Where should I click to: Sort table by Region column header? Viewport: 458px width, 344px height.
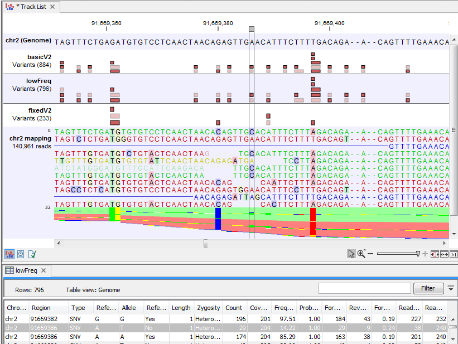[x=41, y=308]
